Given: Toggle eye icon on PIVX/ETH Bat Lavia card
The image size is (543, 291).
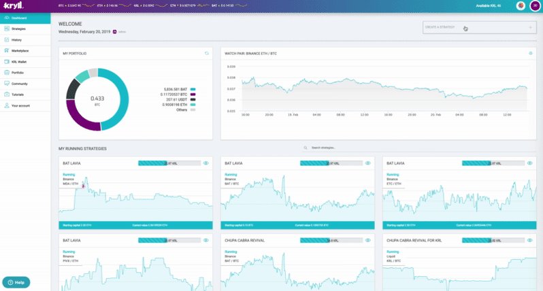Looking at the screenshot, I should [x=206, y=240].
